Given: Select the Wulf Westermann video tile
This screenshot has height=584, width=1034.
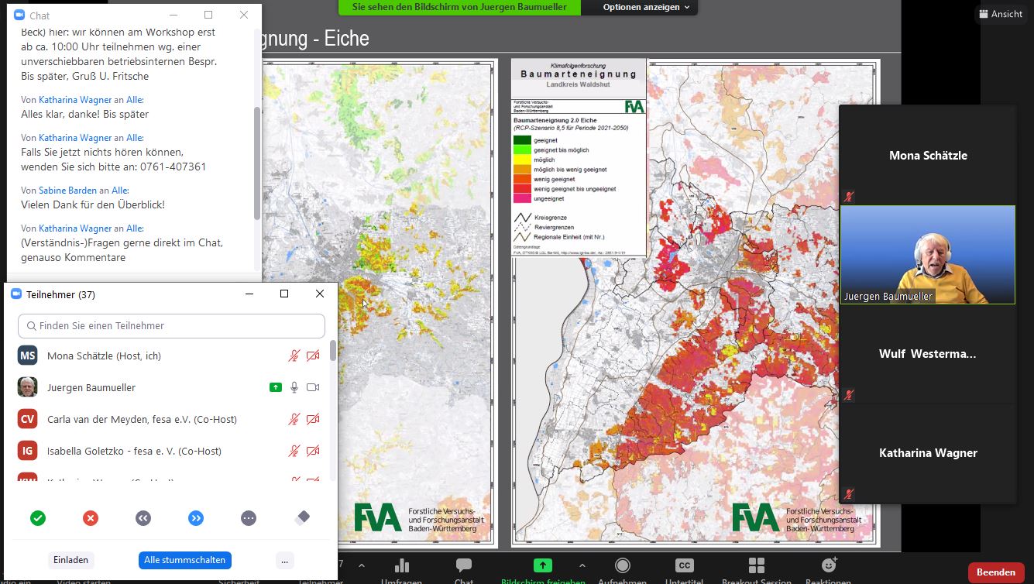Looking at the screenshot, I should 927,354.
